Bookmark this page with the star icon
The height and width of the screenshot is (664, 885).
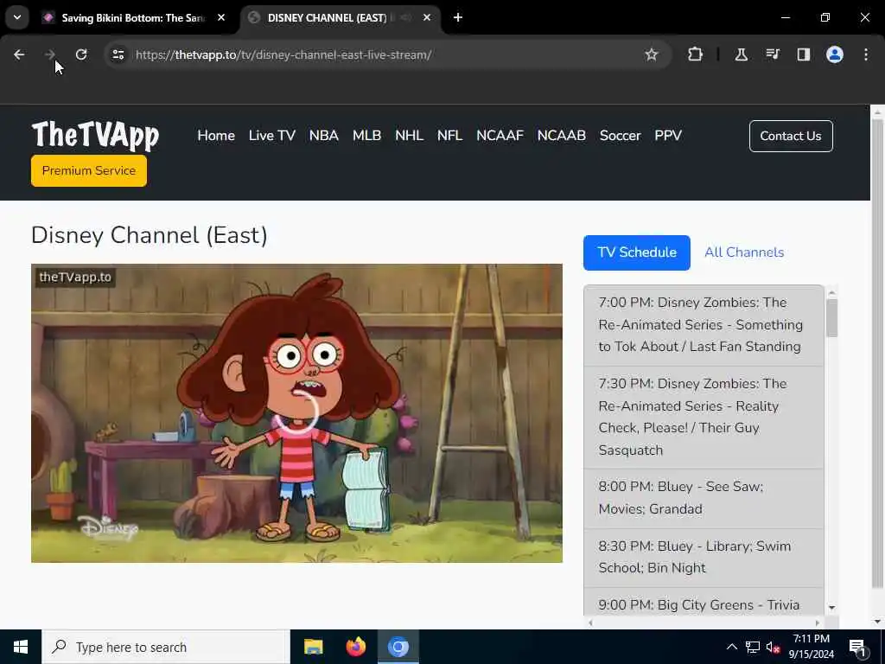click(652, 54)
